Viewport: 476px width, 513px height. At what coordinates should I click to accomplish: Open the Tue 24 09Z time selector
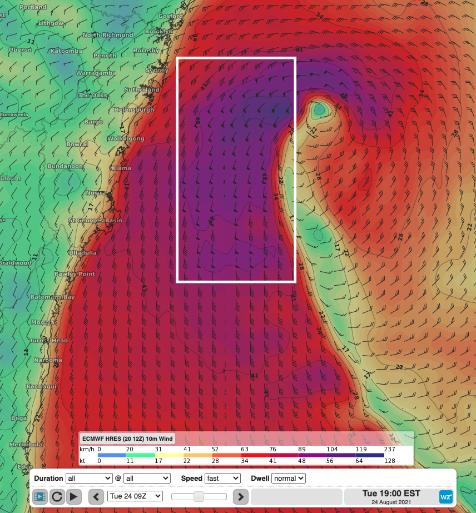pos(135,496)
